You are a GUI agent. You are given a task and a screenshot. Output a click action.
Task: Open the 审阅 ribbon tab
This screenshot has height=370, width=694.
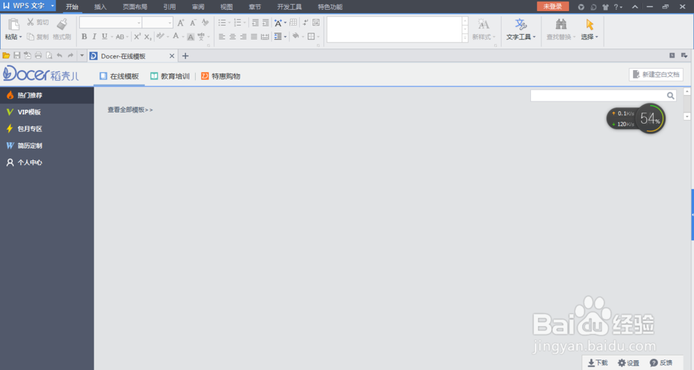point(198,7)
